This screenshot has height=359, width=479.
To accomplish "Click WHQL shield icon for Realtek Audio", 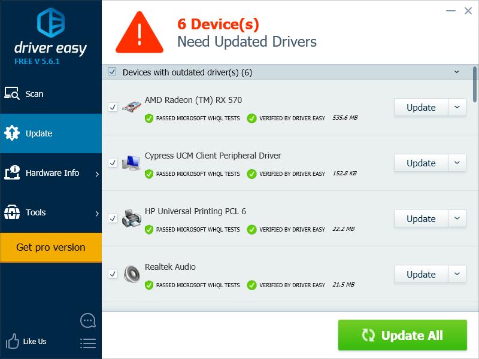I will [x=148, y=285].
